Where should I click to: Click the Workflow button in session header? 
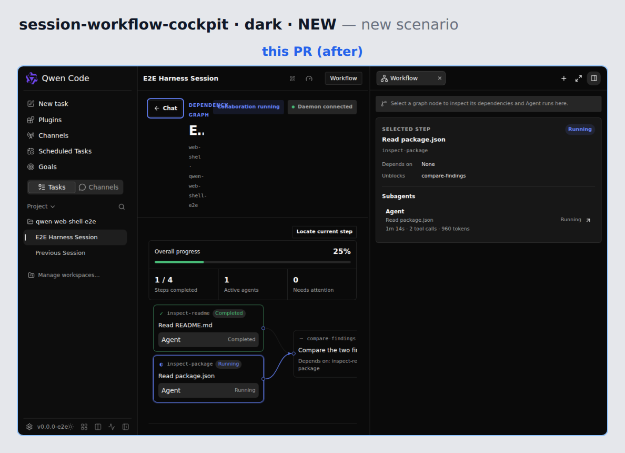pos(344,78)
